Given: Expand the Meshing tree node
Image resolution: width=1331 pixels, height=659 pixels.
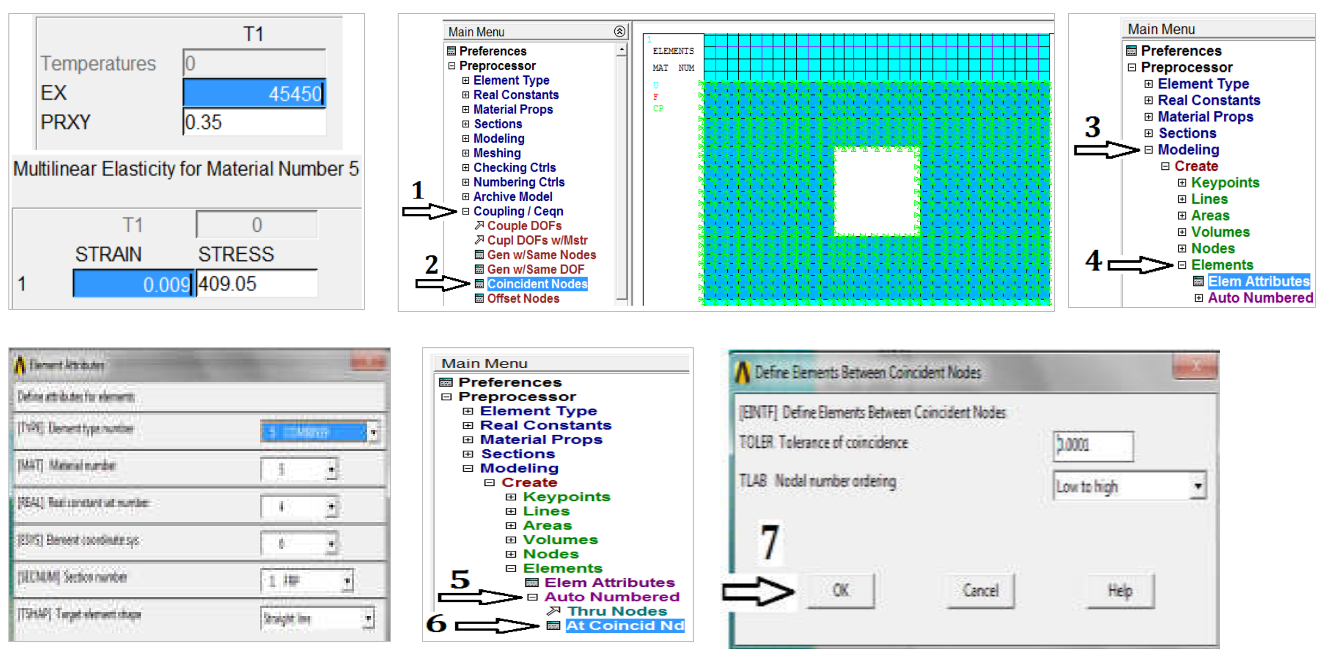Looking at the screenshot, I should (466, 153).
